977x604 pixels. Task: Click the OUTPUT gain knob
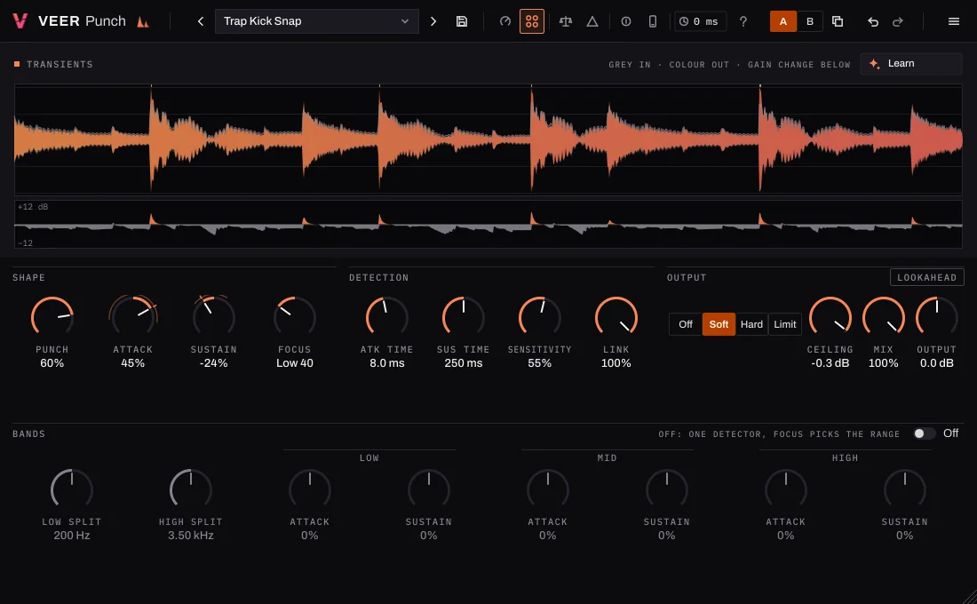[x=936, y=317]
